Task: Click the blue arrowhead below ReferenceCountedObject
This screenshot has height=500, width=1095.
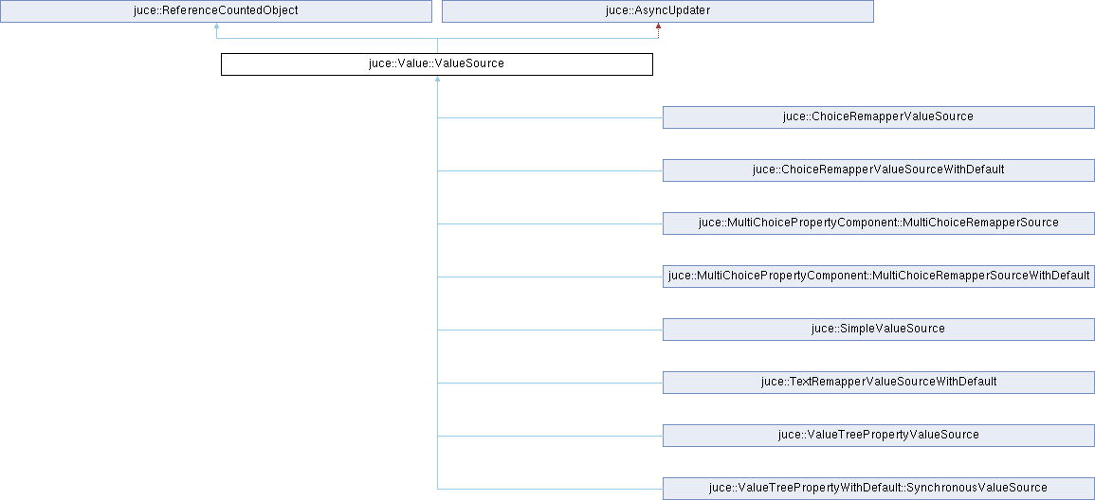Action: (x=216, y=27)
